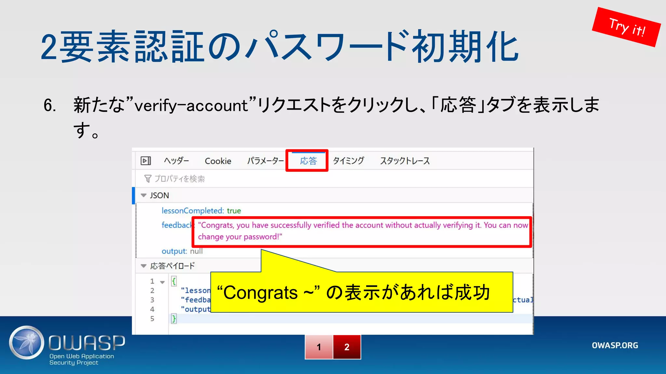Collapse the 応答ペイロード section
This screenshot has height=374, width=666.
(x=143, y=266)
